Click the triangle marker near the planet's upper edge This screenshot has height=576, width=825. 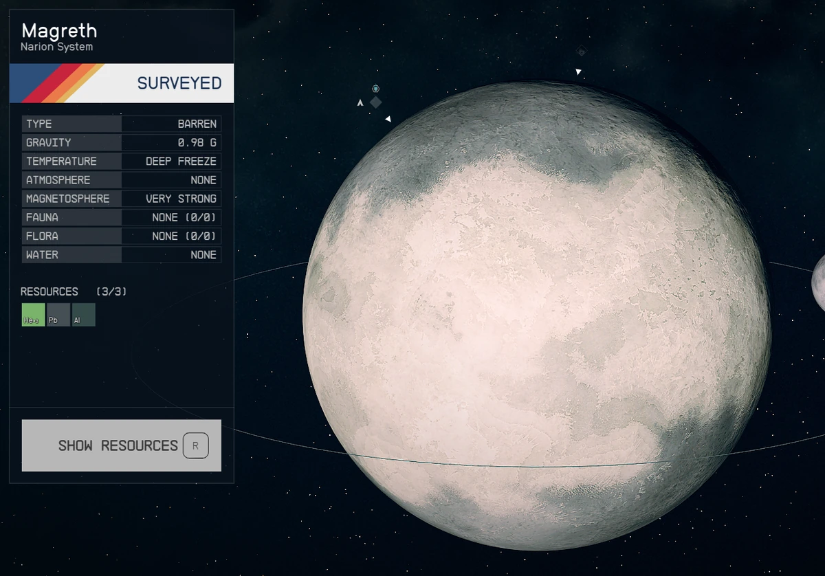point(578,71)
